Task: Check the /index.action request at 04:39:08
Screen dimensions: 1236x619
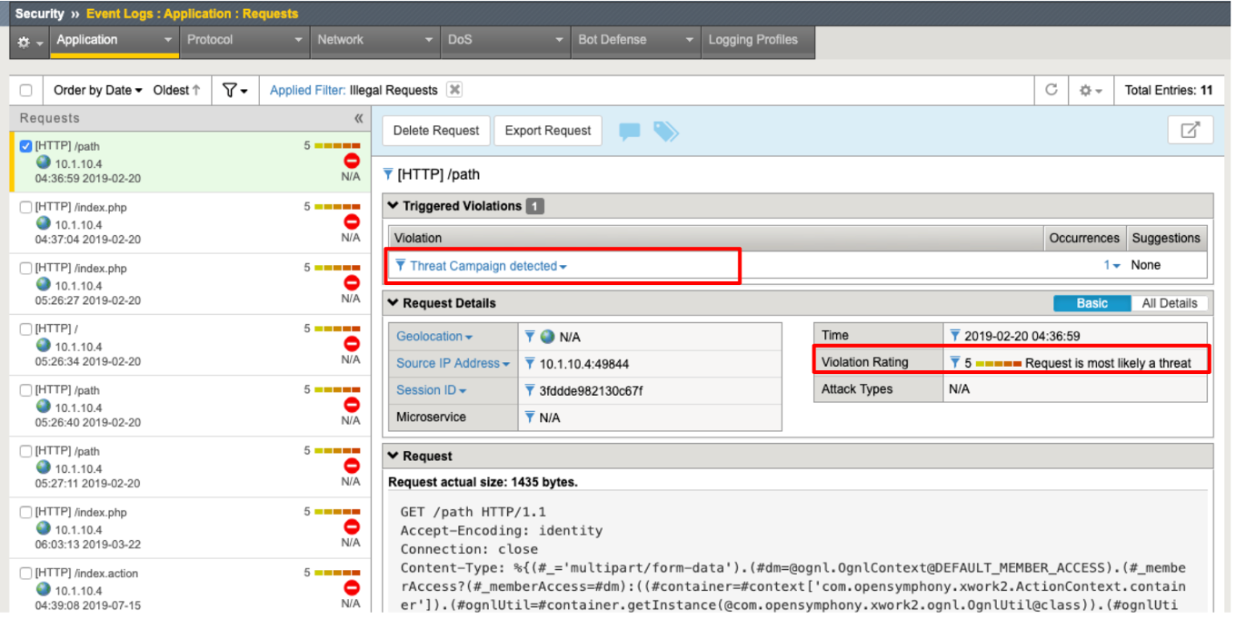Action: (x=25, y=573)
